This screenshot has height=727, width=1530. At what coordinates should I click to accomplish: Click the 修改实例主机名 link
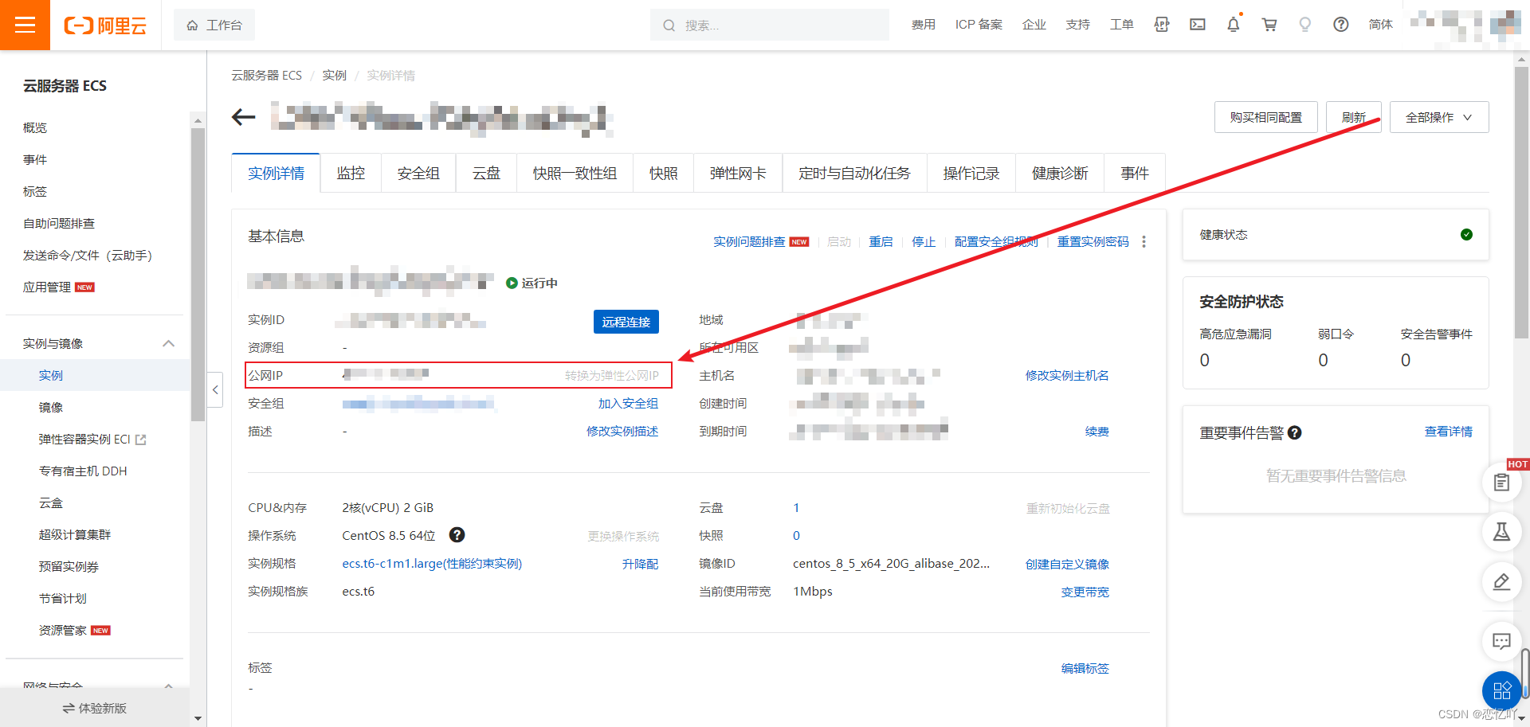1067,375
